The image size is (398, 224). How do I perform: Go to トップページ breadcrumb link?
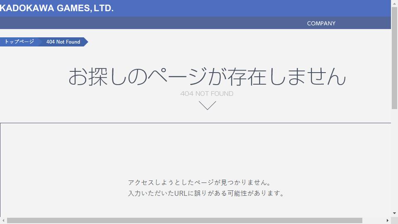click(x=19, y=41)
